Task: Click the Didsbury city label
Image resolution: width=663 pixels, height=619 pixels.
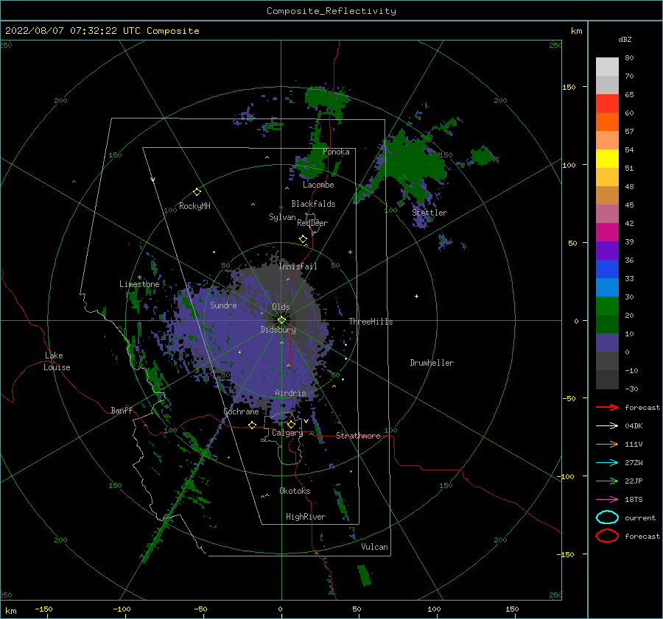Action: 278,330
